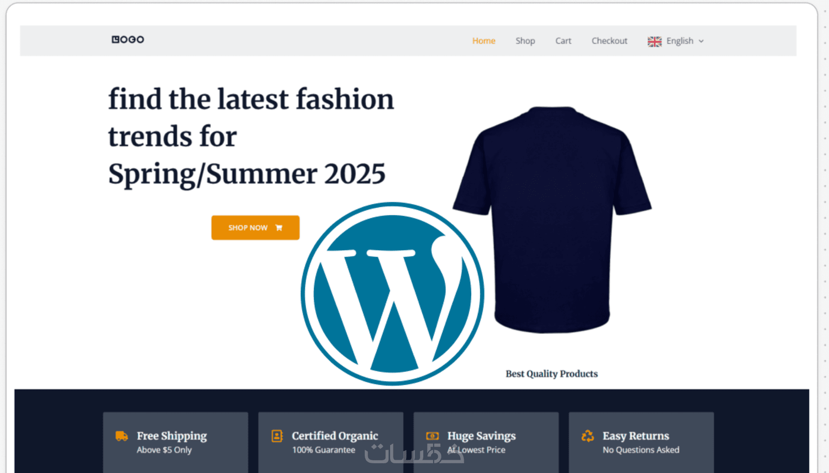Select the Free Shipping heading

(172, 436)
